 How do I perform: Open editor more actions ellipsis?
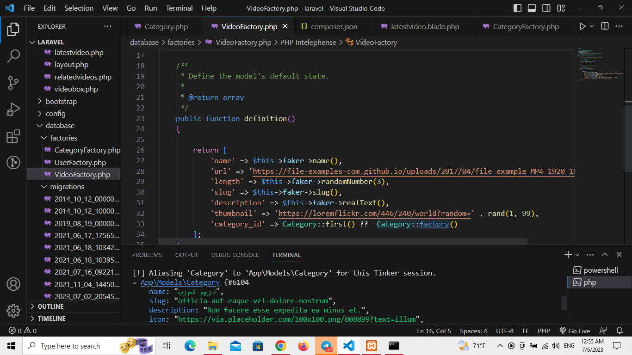(x=619, y=26)
